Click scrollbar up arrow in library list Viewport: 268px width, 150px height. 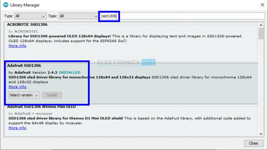pos(261,25)
